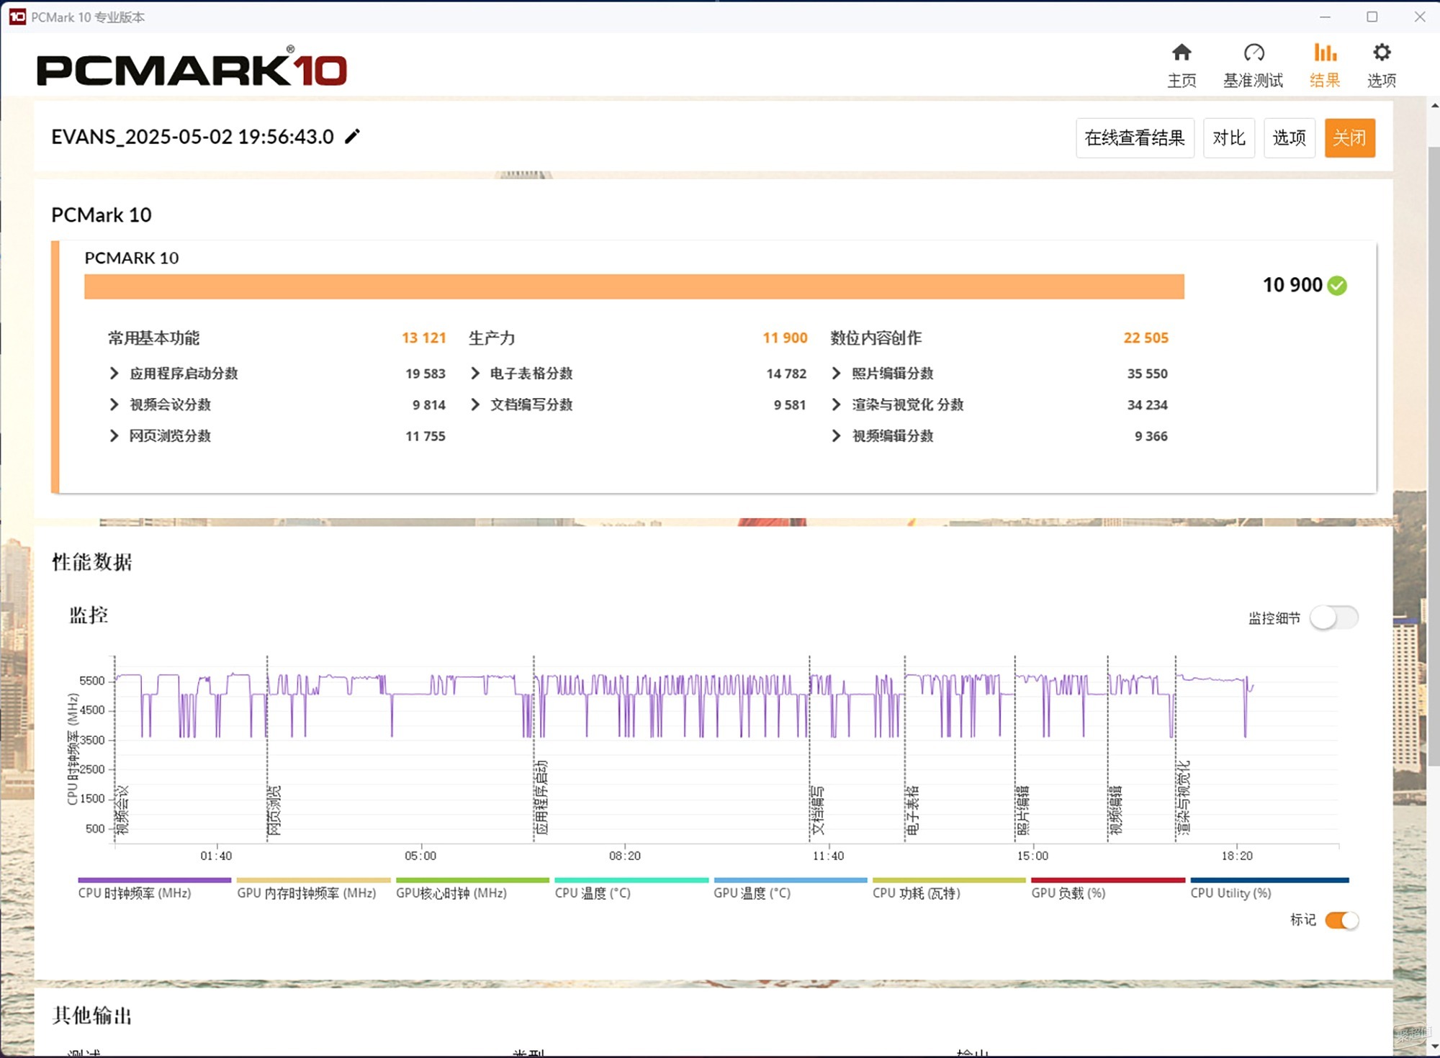Screen dimensions: 1440x1058
Task: Expand the 网页浏览分数 row
Action: coord(114,435)
